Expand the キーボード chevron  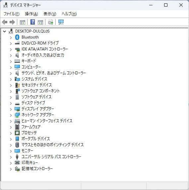click(x=11, y=61)
